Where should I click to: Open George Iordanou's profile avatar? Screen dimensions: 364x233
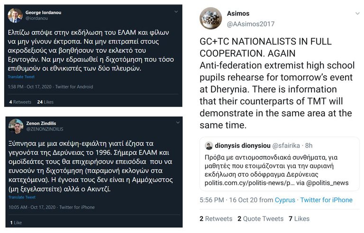pos(15,15)
